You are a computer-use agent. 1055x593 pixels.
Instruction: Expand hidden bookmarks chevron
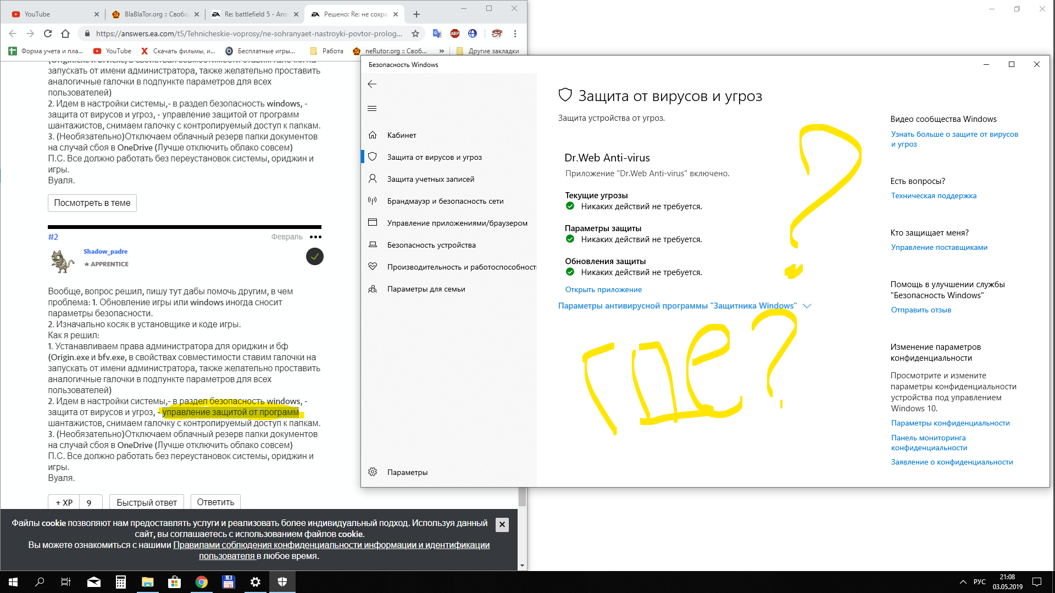coord(442,51)
